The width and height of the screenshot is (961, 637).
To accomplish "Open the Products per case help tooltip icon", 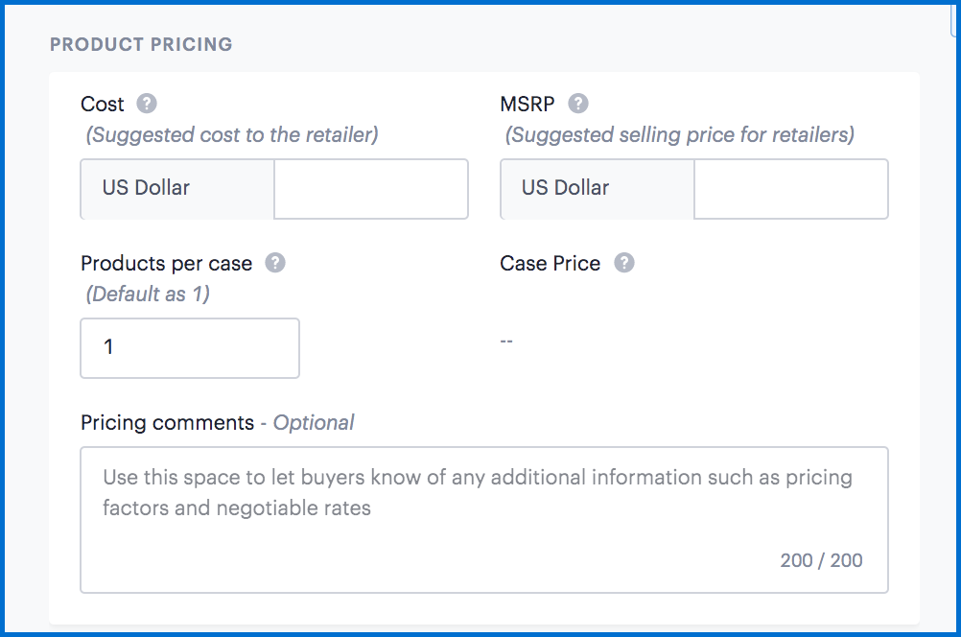I will pos(275,263).
